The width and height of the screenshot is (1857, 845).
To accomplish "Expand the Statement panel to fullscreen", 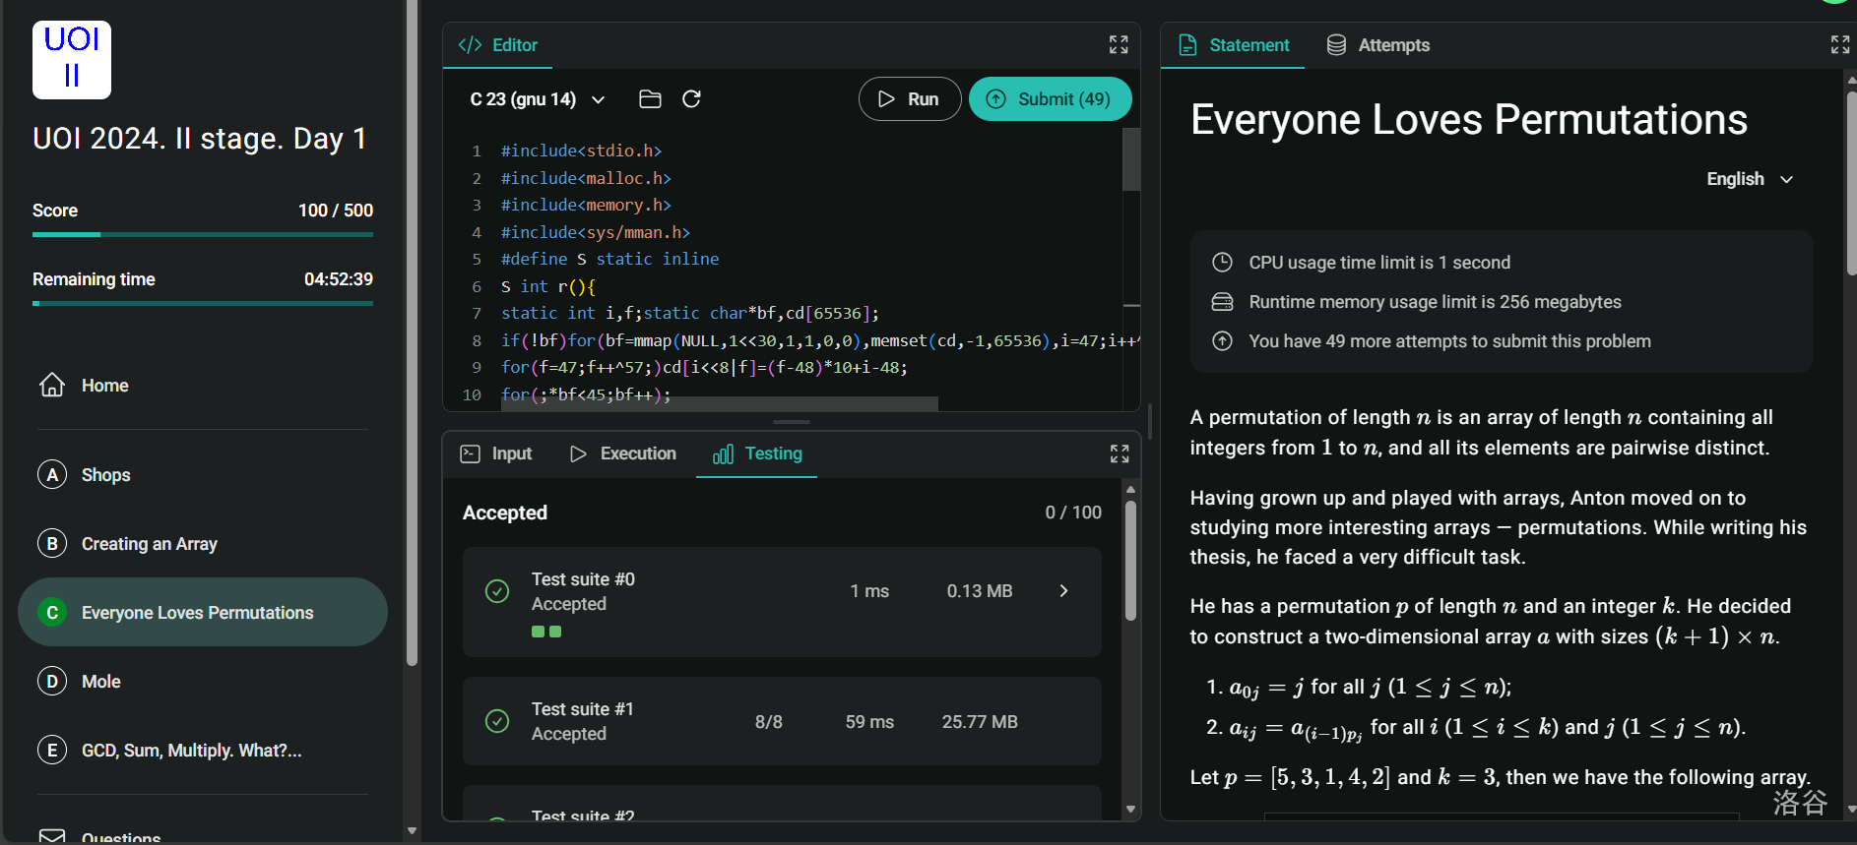I will click(x=1839, y=45).
